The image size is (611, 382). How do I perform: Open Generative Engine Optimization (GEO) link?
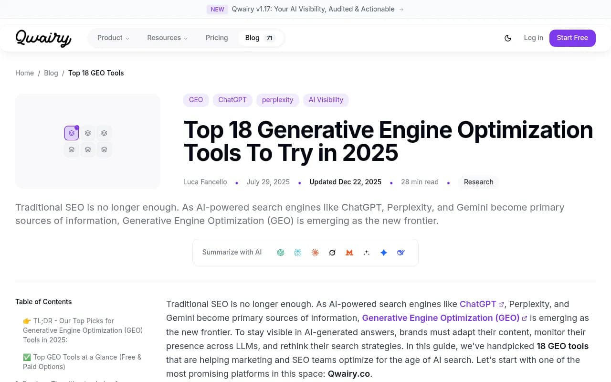point(444,318)
